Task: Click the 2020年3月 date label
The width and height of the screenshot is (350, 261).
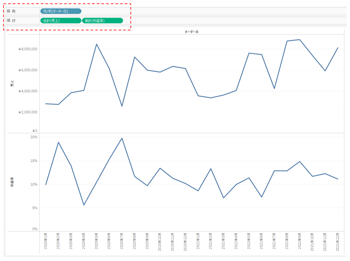Action: tap(71, 241)
